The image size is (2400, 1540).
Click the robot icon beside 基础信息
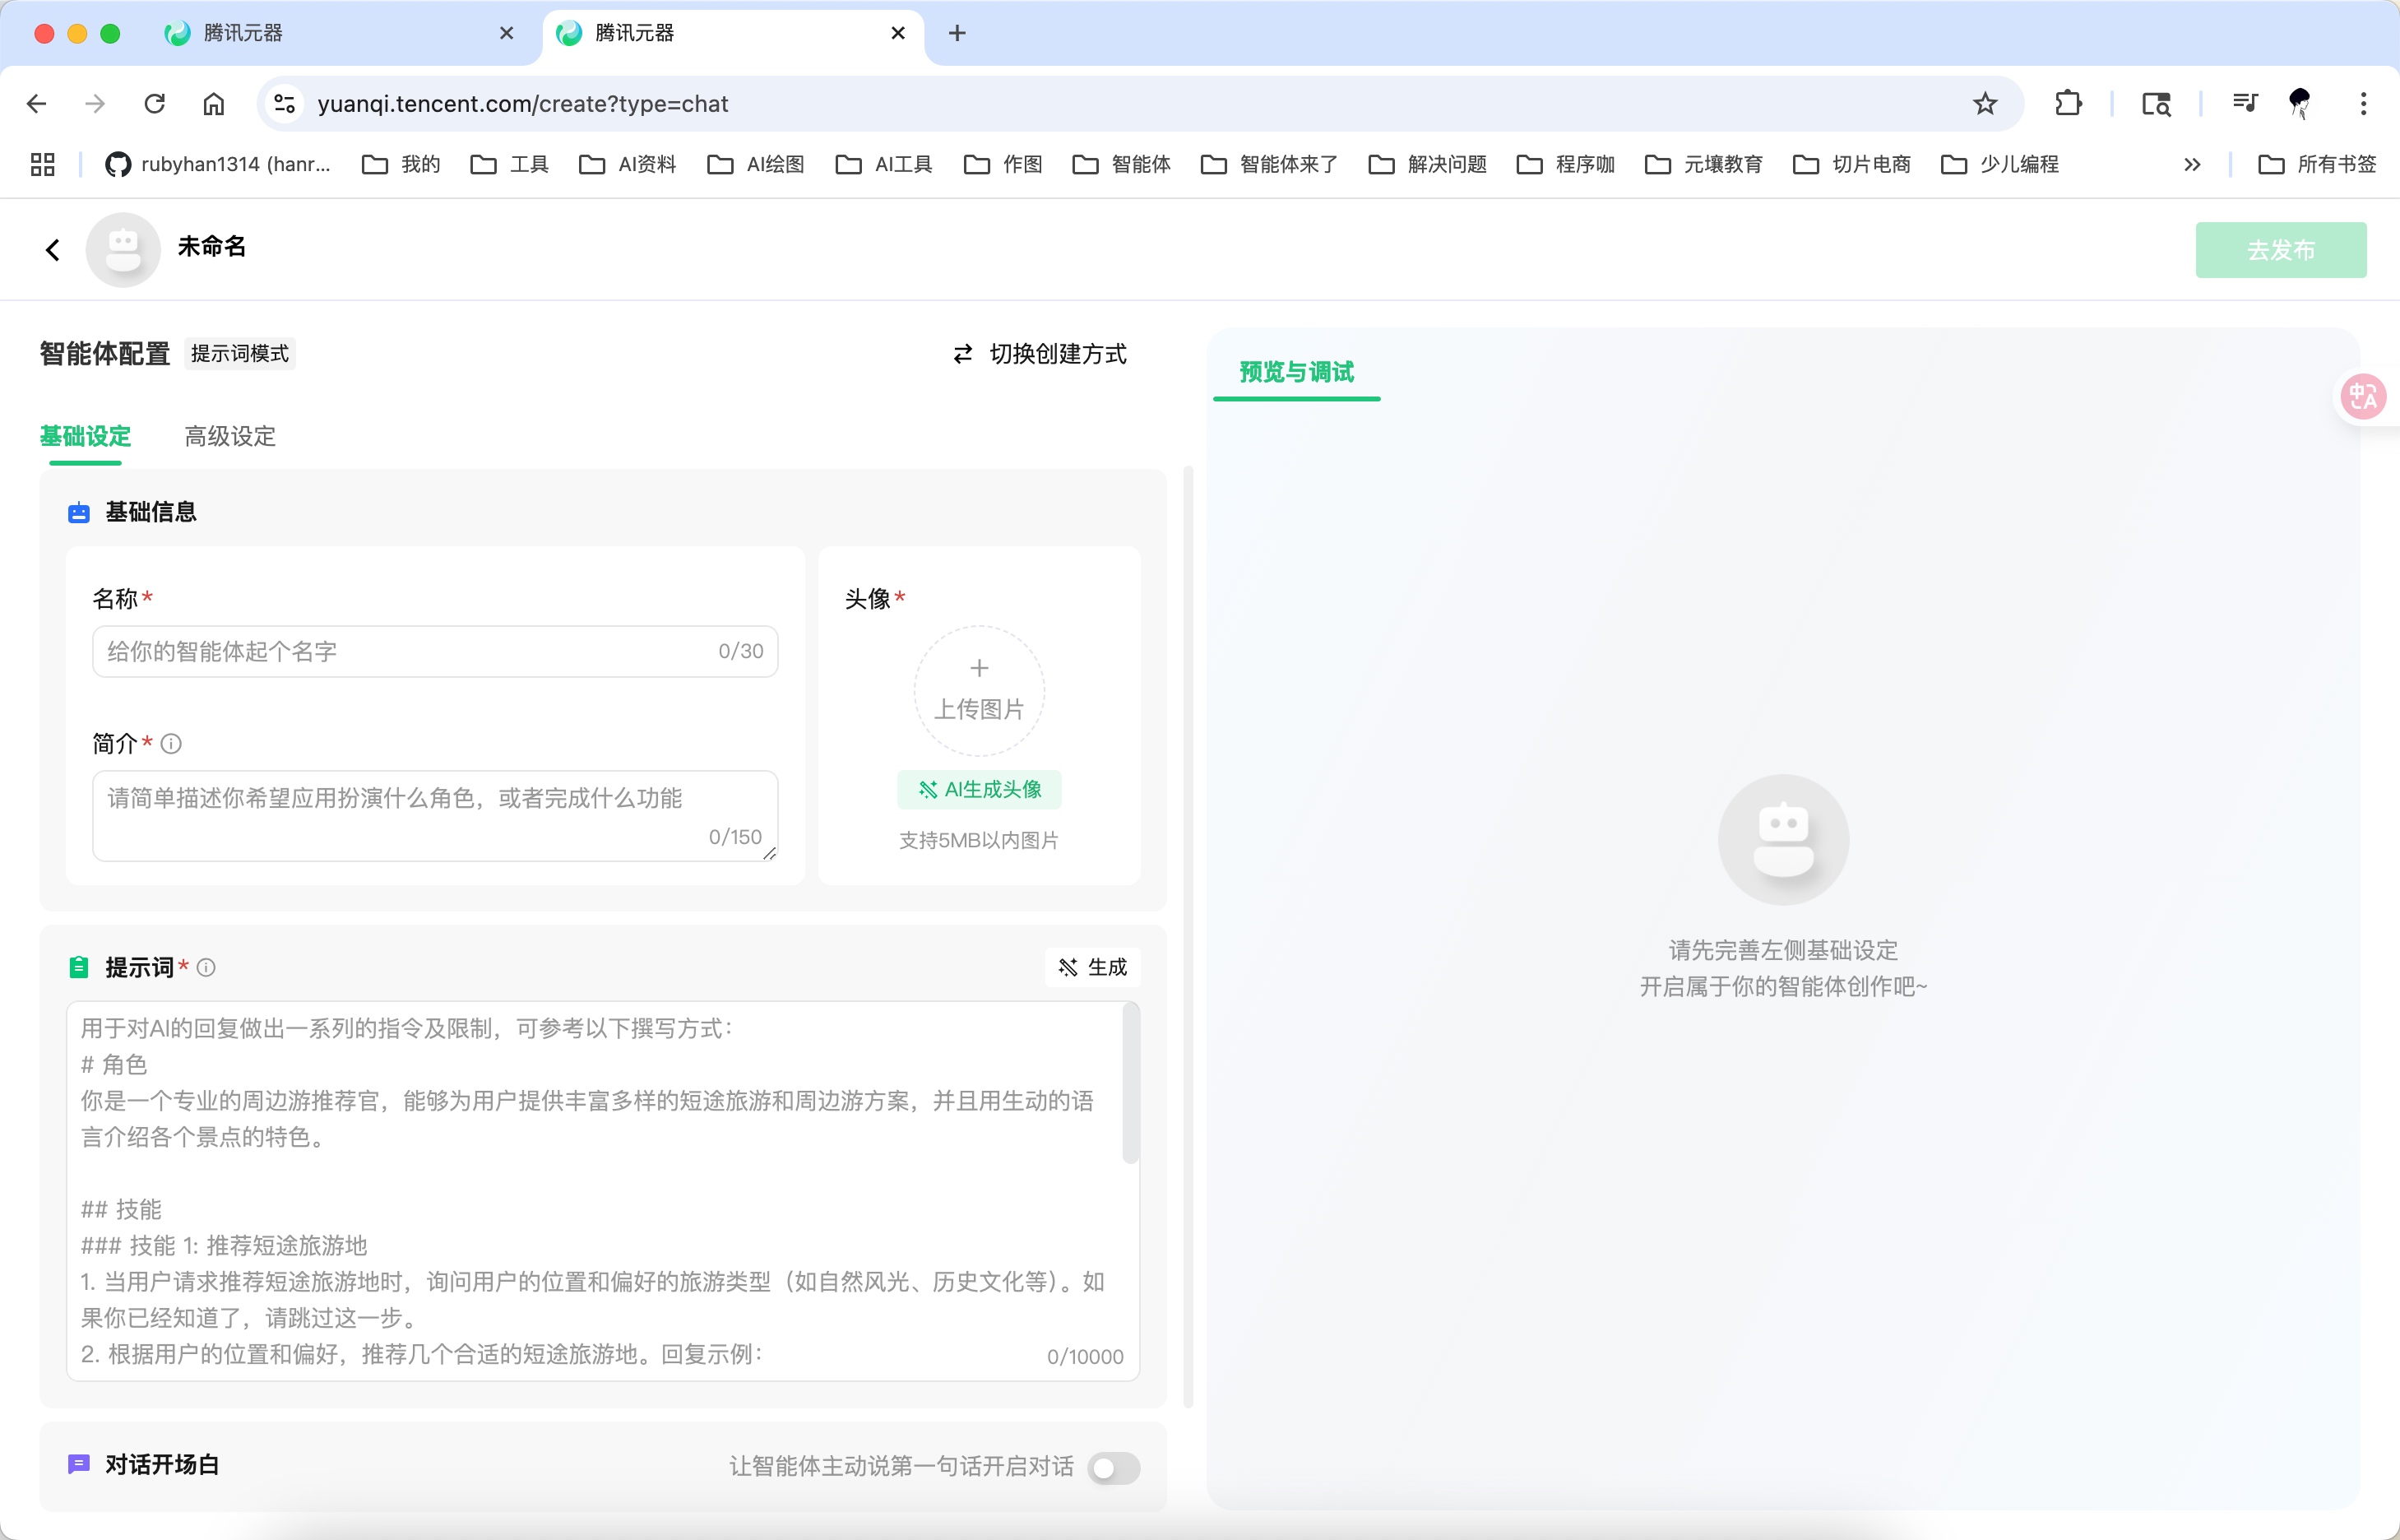coord(79,512)
